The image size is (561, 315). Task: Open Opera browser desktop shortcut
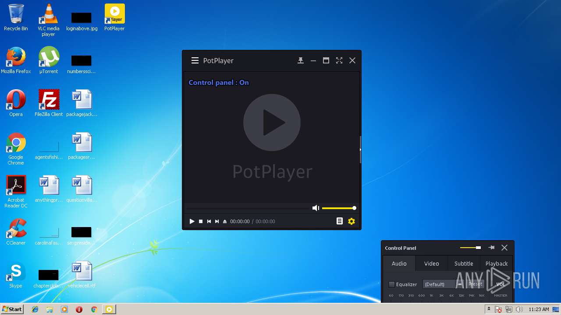[x=16, y=103]
